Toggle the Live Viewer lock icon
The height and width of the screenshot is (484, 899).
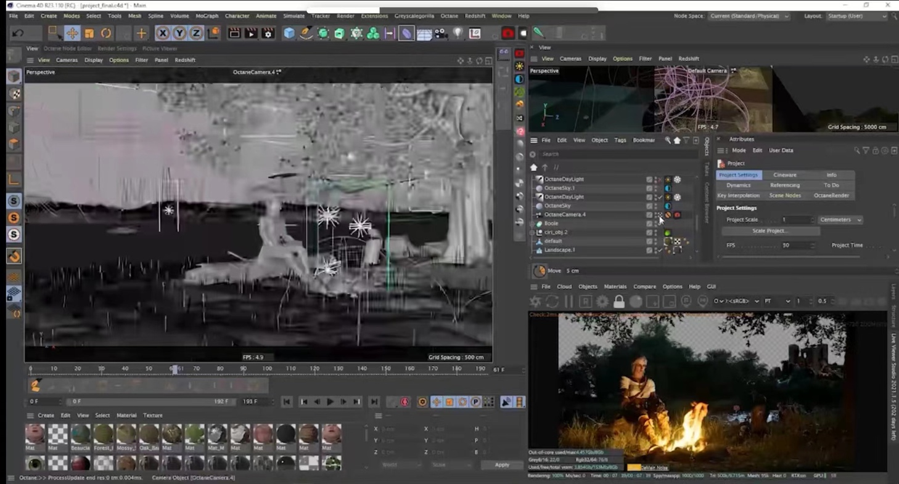click(619, 301)
